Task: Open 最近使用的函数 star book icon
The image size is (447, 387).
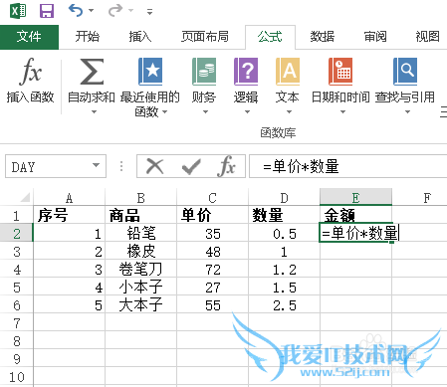Action: (x=150, y=72)
